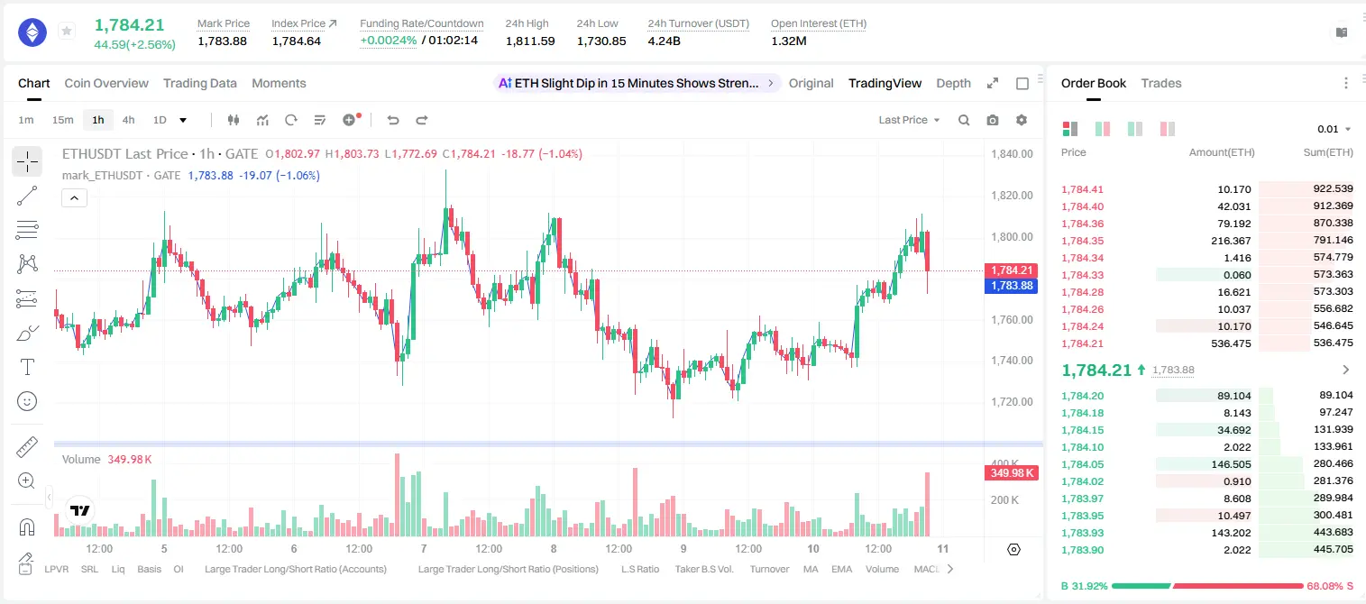
Task: Expand chart to fullscreen arrows icon
Action: click(x=993, y=83)
